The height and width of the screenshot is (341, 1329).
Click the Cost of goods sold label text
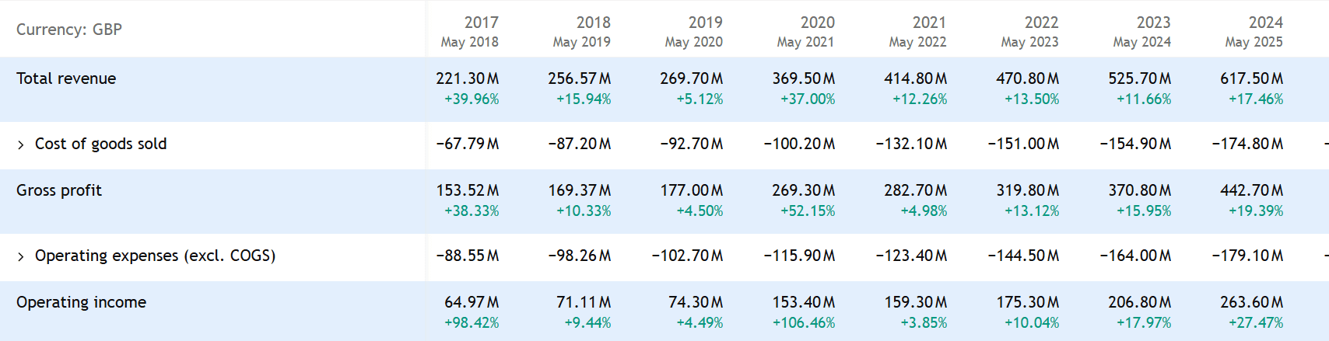(100, 144)
